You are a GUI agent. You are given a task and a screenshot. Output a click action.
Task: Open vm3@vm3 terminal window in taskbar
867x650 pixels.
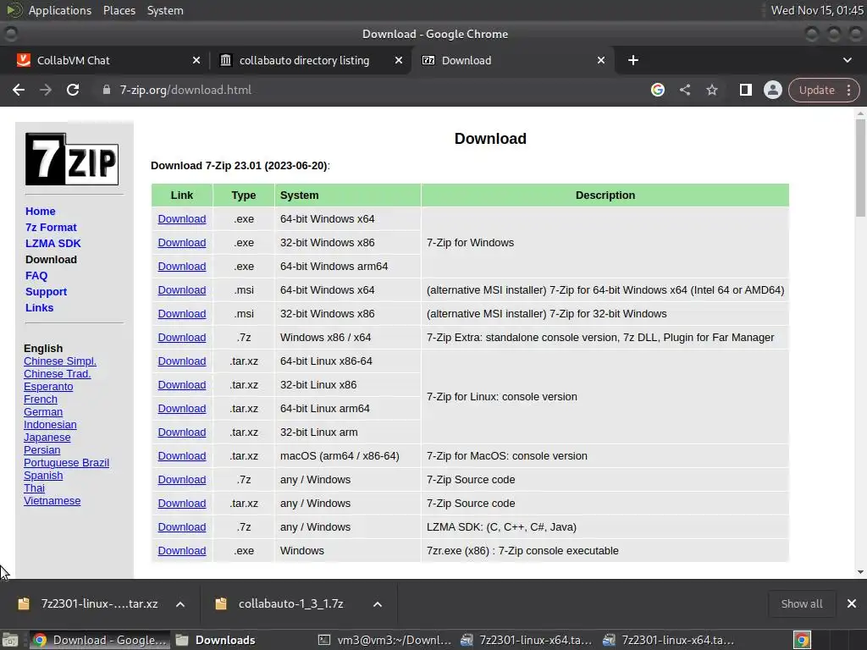point(385,640)
